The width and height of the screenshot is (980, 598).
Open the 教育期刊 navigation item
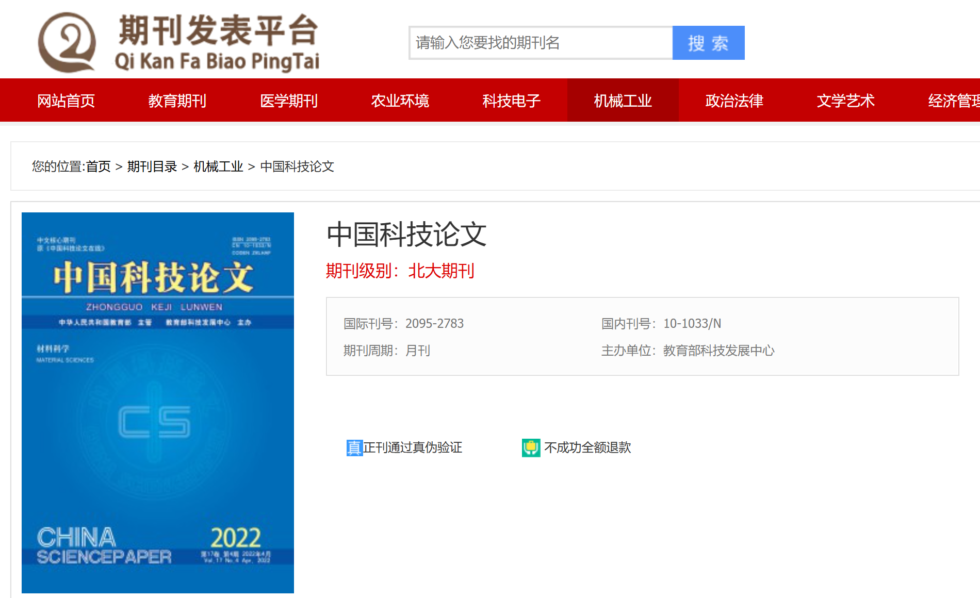click(x=177, y=101)
